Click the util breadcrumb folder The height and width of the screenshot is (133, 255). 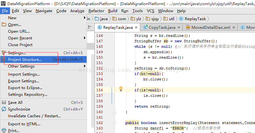tap(169, 19)
